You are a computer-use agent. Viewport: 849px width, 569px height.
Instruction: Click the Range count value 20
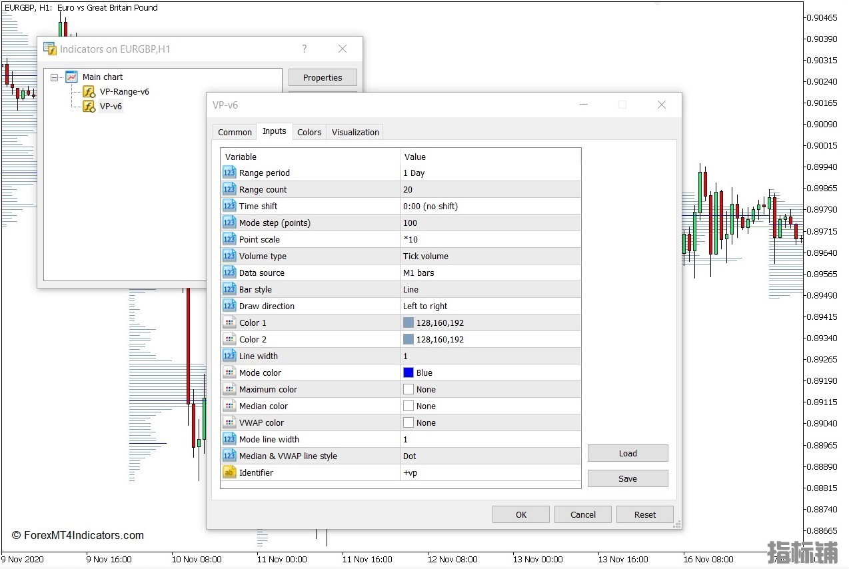pos(408,189)
